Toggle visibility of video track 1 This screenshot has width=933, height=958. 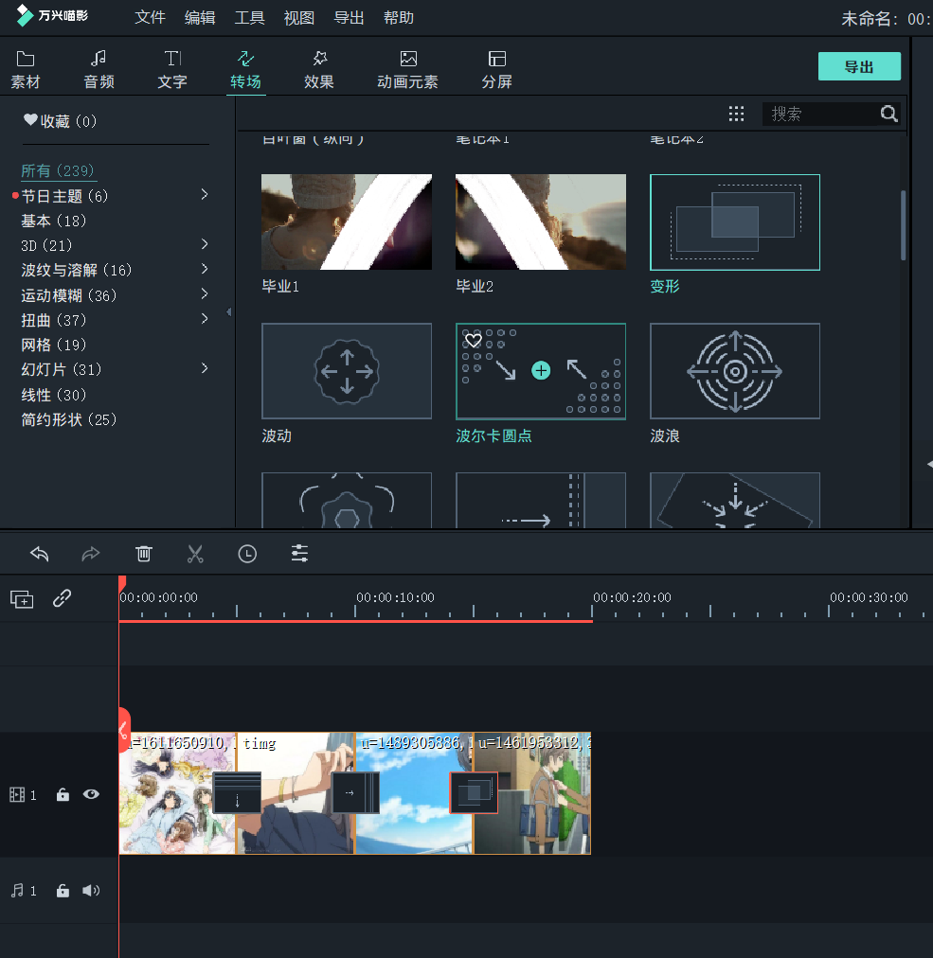pos(91,794)
